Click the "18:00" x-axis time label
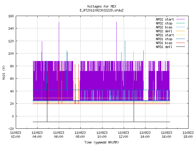Screen dimensions: 194x145 tap(188, 137)
